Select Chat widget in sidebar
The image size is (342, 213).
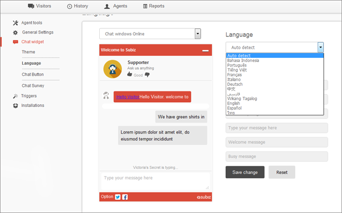point(32,41)
